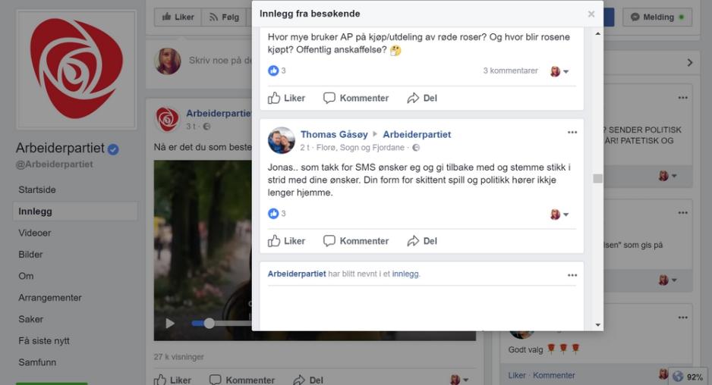The width and height of the screenshot is (712, 385).
Task: Click Liker on the red roses post
Action: [x=286, y=98]
